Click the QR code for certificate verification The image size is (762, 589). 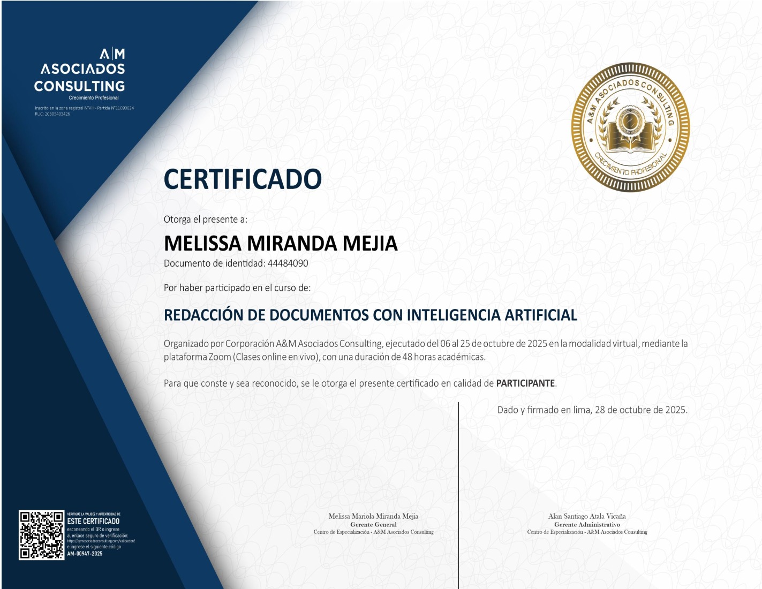pyautogui.click(x=41, y=535)
